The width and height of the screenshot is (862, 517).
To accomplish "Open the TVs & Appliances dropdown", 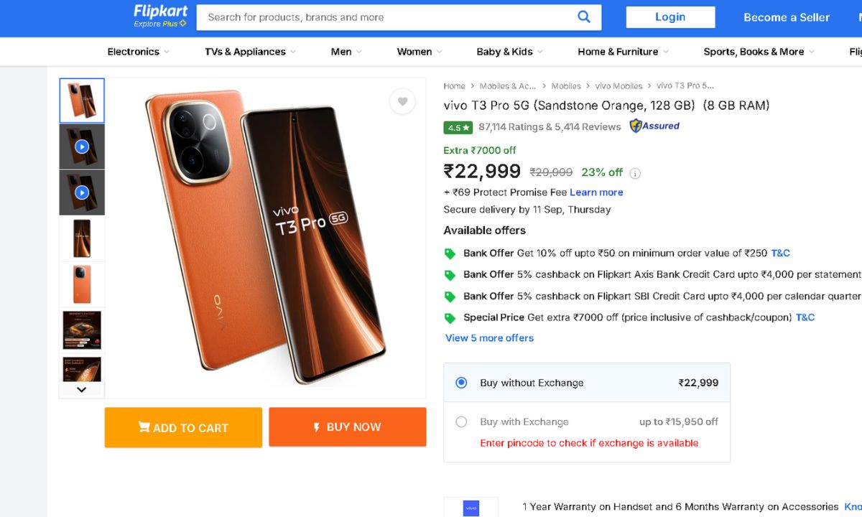I will [x=251, y=52].
